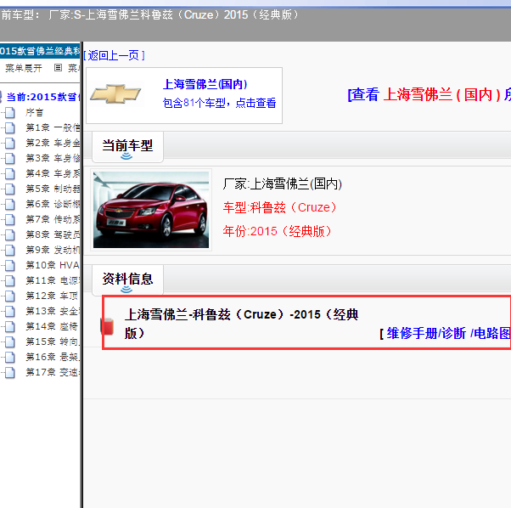Click the page icon for 第17章

click(x=10, y=373)
